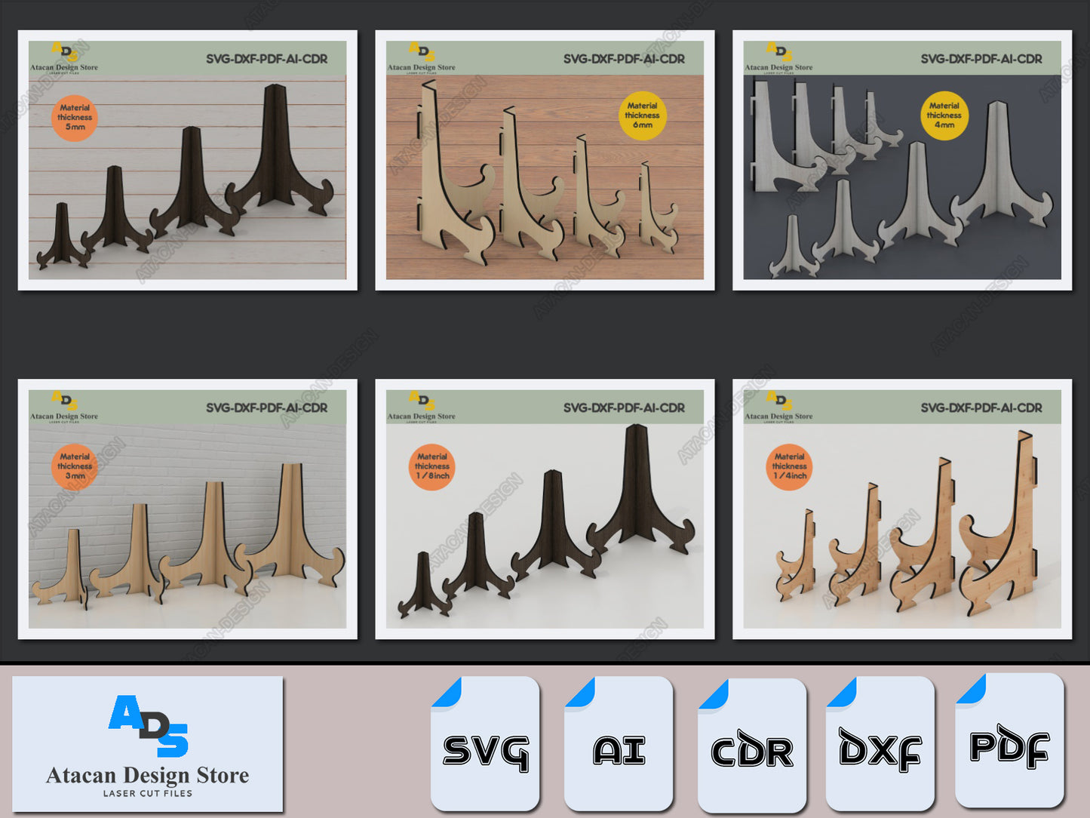Viewport: 1090px width, 818px height.
Task: Select the orange 3mm material thickness badge
Action: click(75, 466)
